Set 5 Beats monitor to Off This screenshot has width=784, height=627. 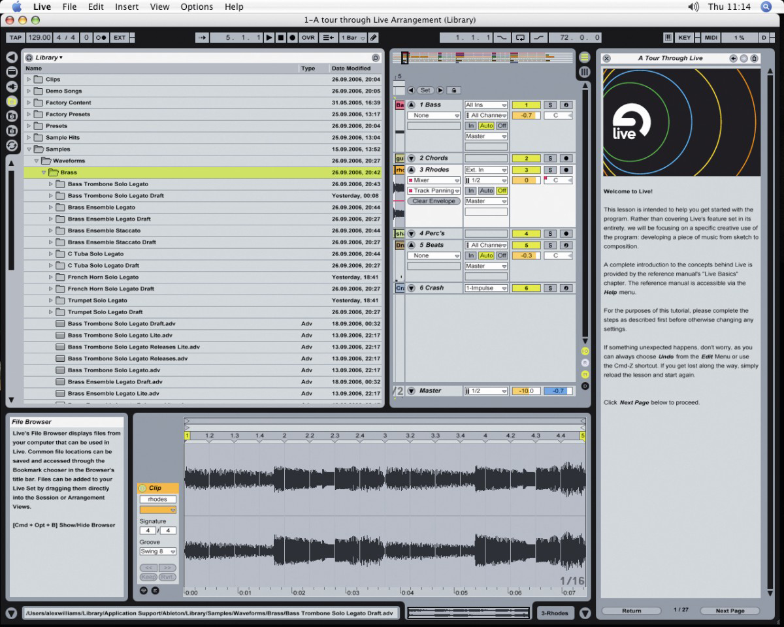pos(502,255)
